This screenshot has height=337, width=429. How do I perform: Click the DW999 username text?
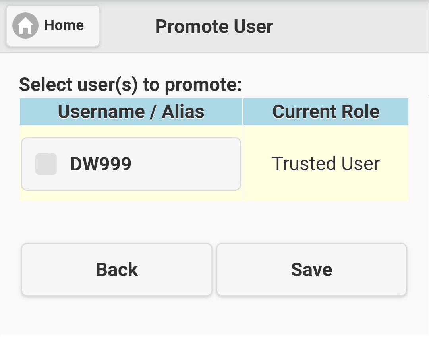click(100, 164)
